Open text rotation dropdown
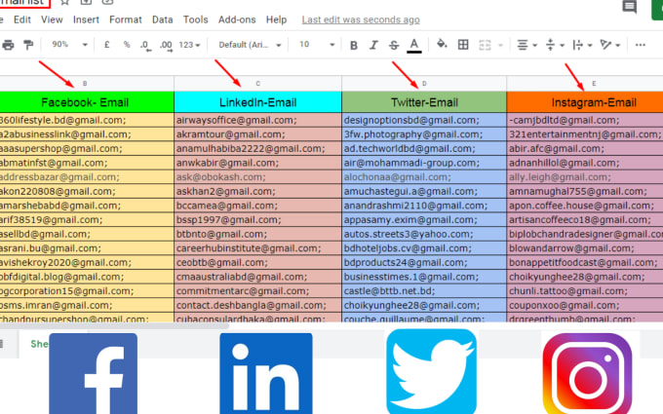Screen dimensions: 663x414 coord(609,45)
